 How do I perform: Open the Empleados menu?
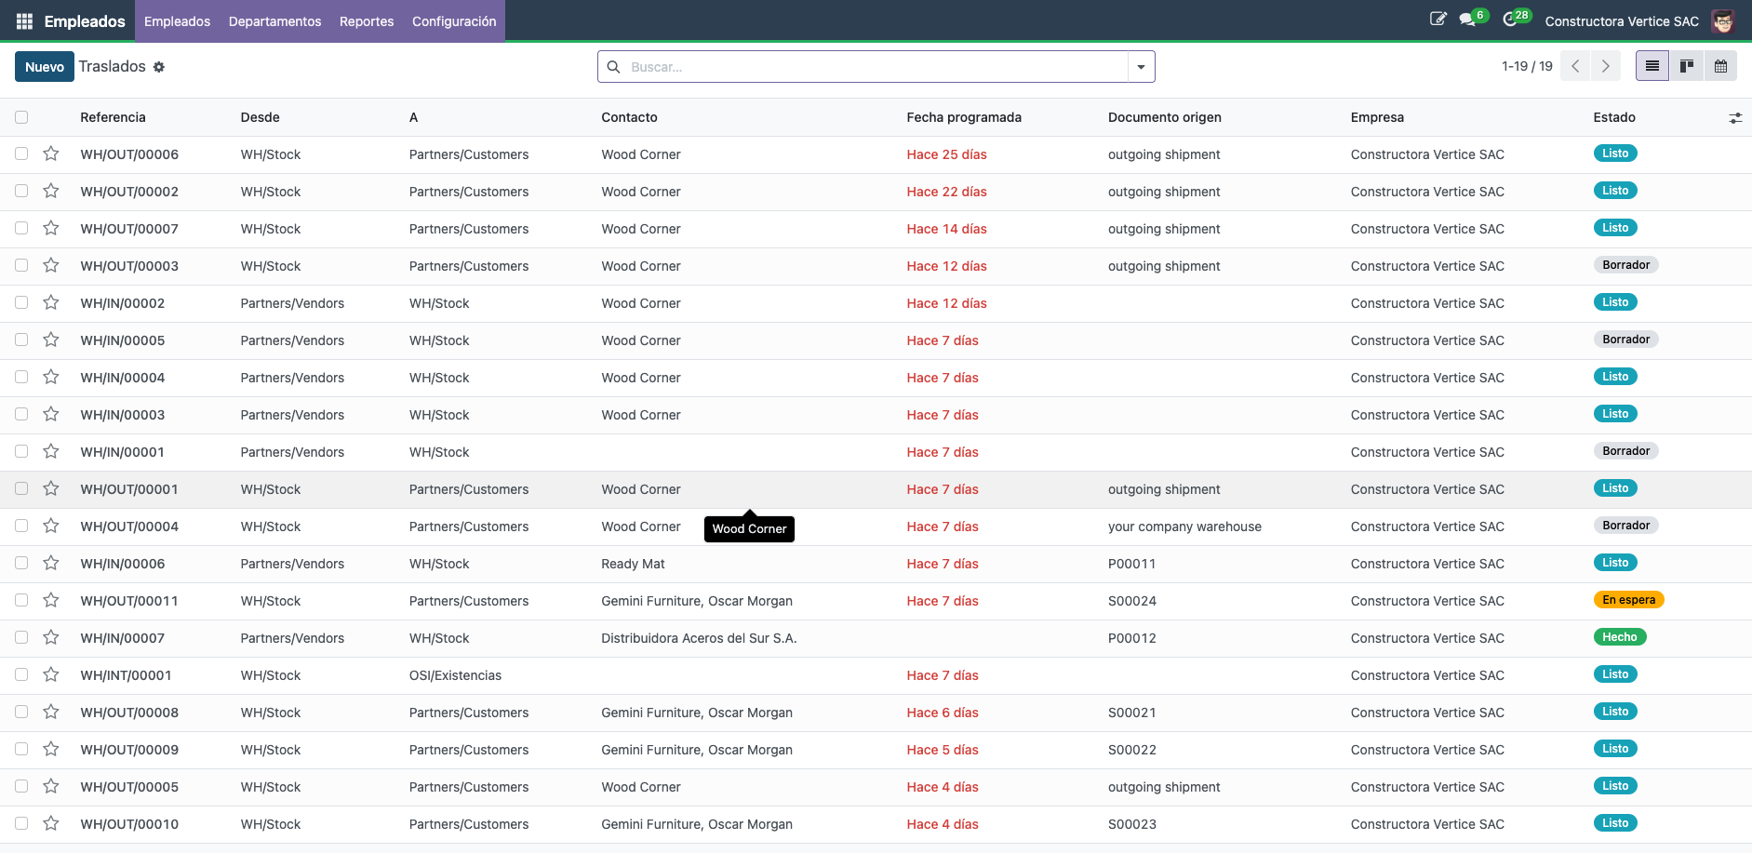click(x=177, y=20)
